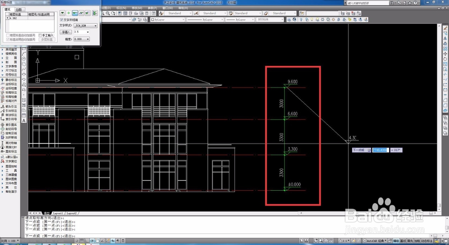Click the star favorites icon in the title bar

(x=410, y=3)
